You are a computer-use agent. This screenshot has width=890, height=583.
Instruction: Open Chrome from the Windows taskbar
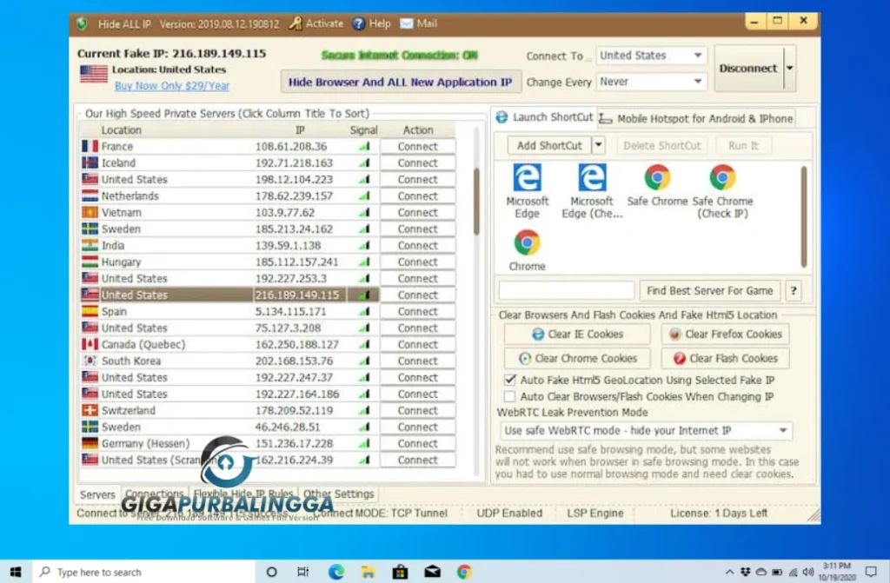click(464, 572)
